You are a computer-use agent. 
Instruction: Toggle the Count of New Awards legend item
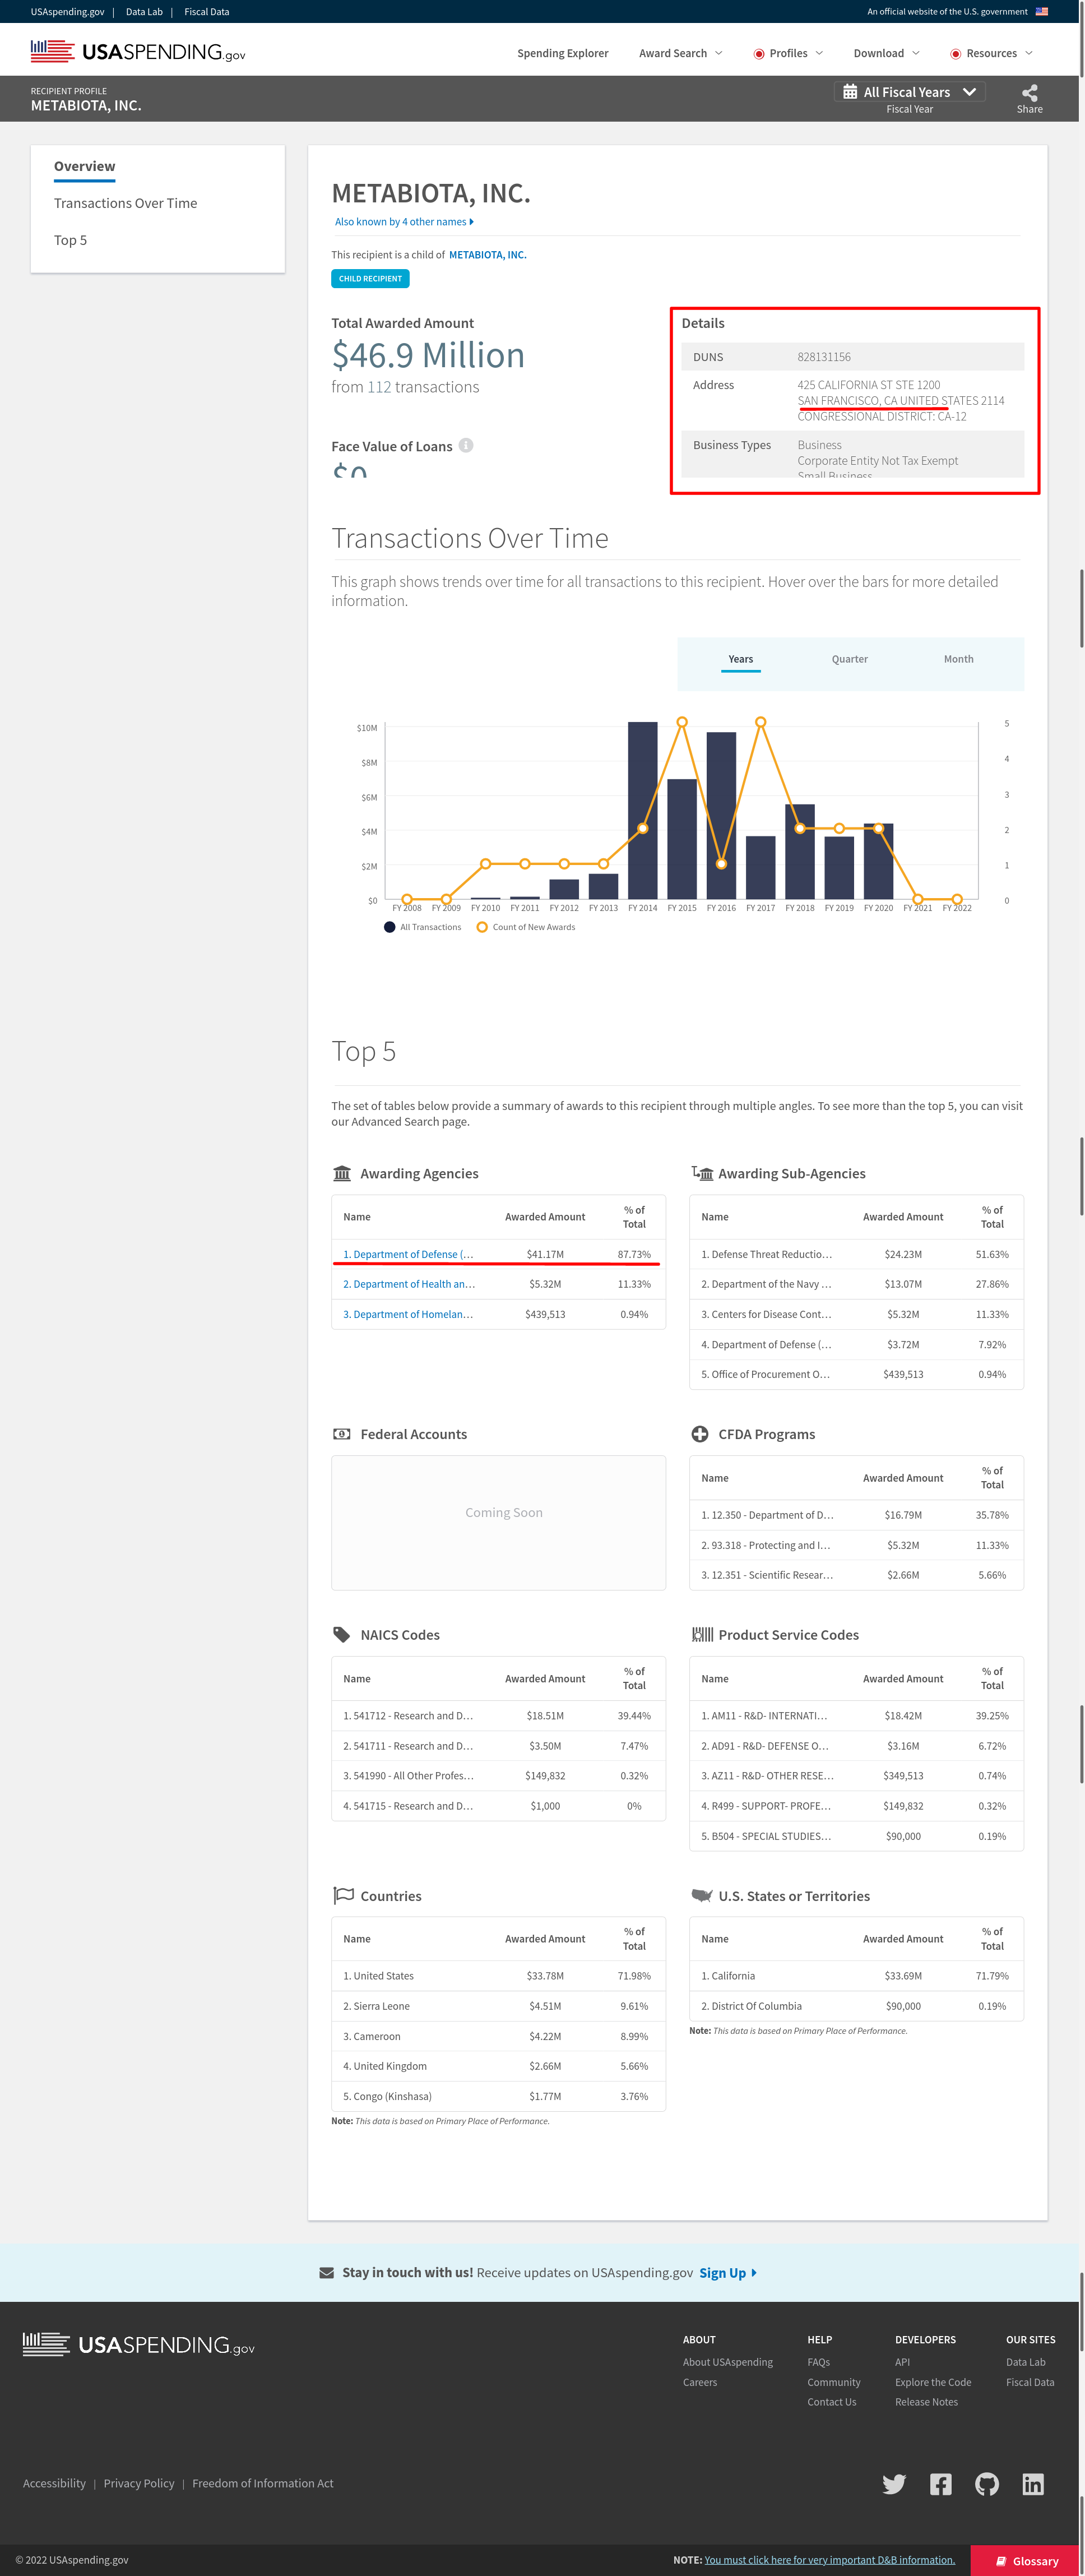coord(526,927)
